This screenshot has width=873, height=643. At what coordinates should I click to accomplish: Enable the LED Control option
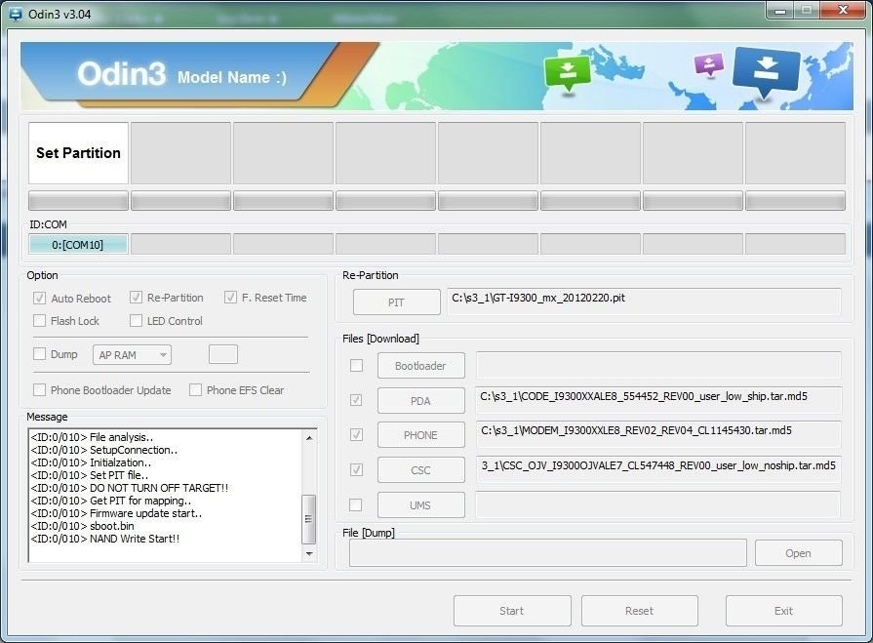point(136,321)
